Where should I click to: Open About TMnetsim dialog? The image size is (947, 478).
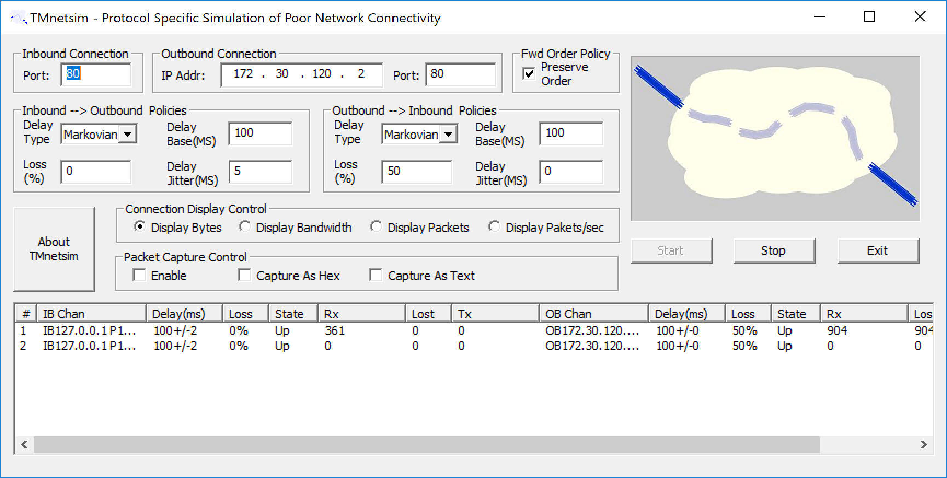point(54,249)
